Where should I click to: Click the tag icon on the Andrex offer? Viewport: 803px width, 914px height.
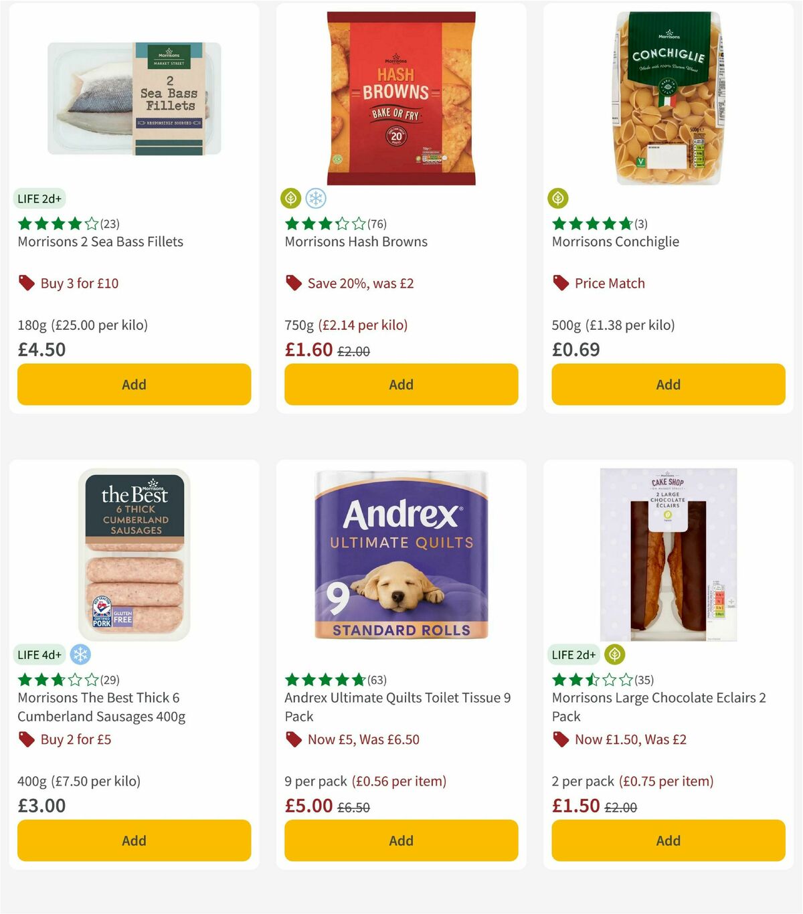(x=292, y=739)
